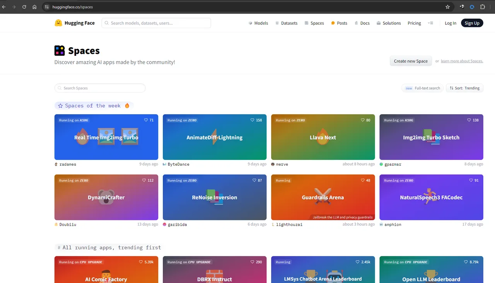Screen dimensions: 495x283
Task: Open NaturalSpeech3 FACodec space card
Action: 431,197
